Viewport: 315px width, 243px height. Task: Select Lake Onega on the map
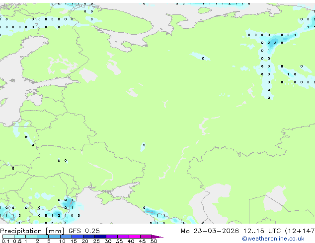113,67
